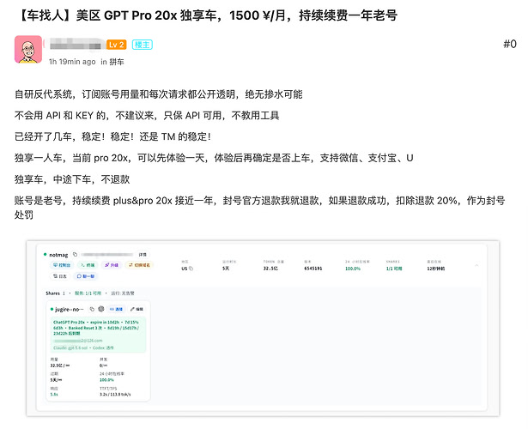Screen dimensions: 528x429
Task: Open the post author's avatar
Action: (28, 50)
